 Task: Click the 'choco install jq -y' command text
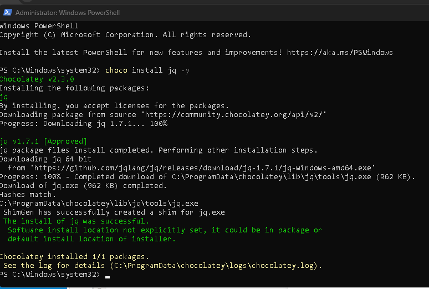click(x=147, y=70)
